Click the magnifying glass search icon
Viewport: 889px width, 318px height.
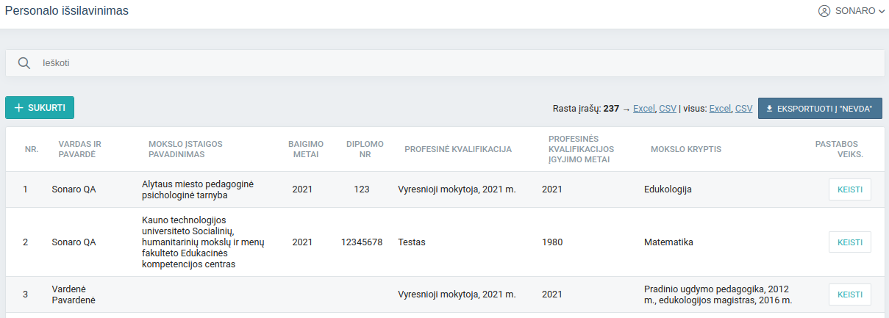[24, 63]
